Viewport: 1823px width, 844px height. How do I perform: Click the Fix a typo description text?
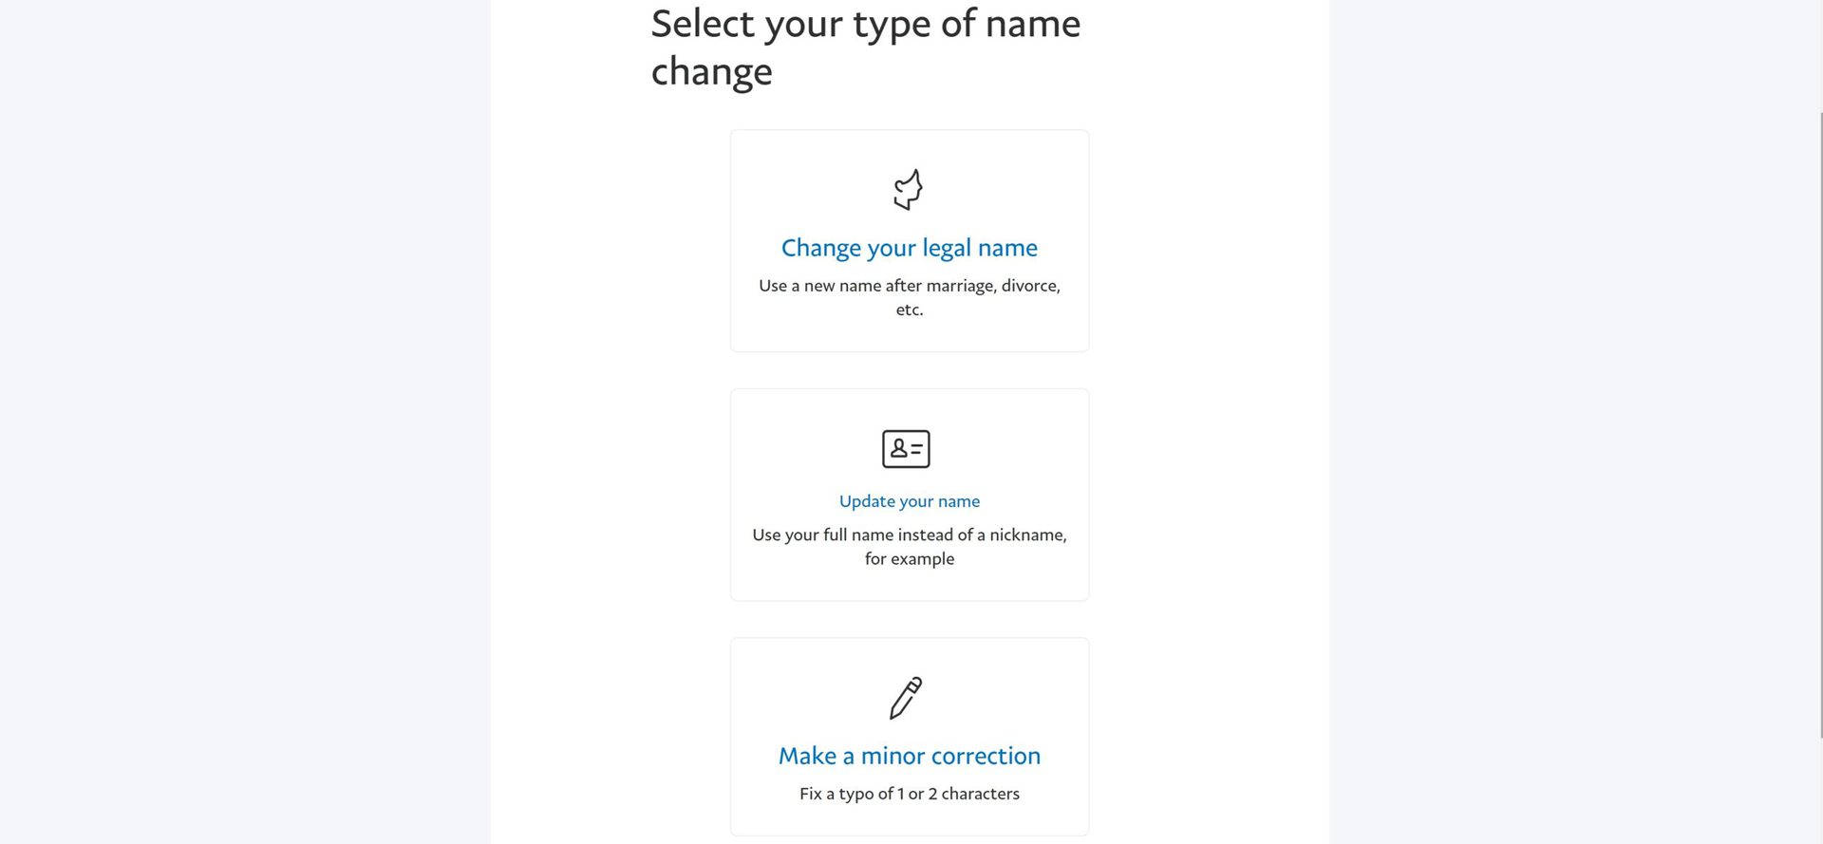pos(909,794)
